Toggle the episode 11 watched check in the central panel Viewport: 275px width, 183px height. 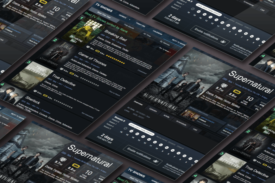tap(155, 142)
